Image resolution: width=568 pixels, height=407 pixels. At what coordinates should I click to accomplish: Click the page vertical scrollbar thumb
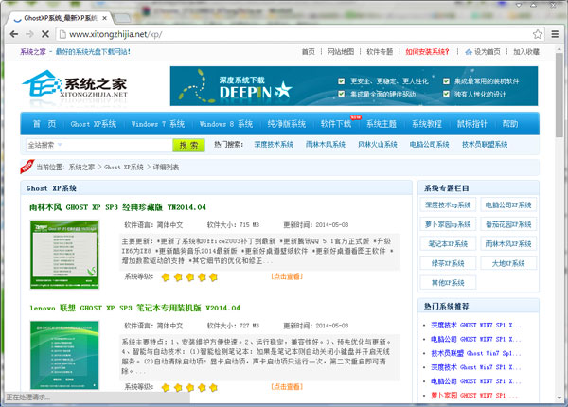tap(559, 96)
